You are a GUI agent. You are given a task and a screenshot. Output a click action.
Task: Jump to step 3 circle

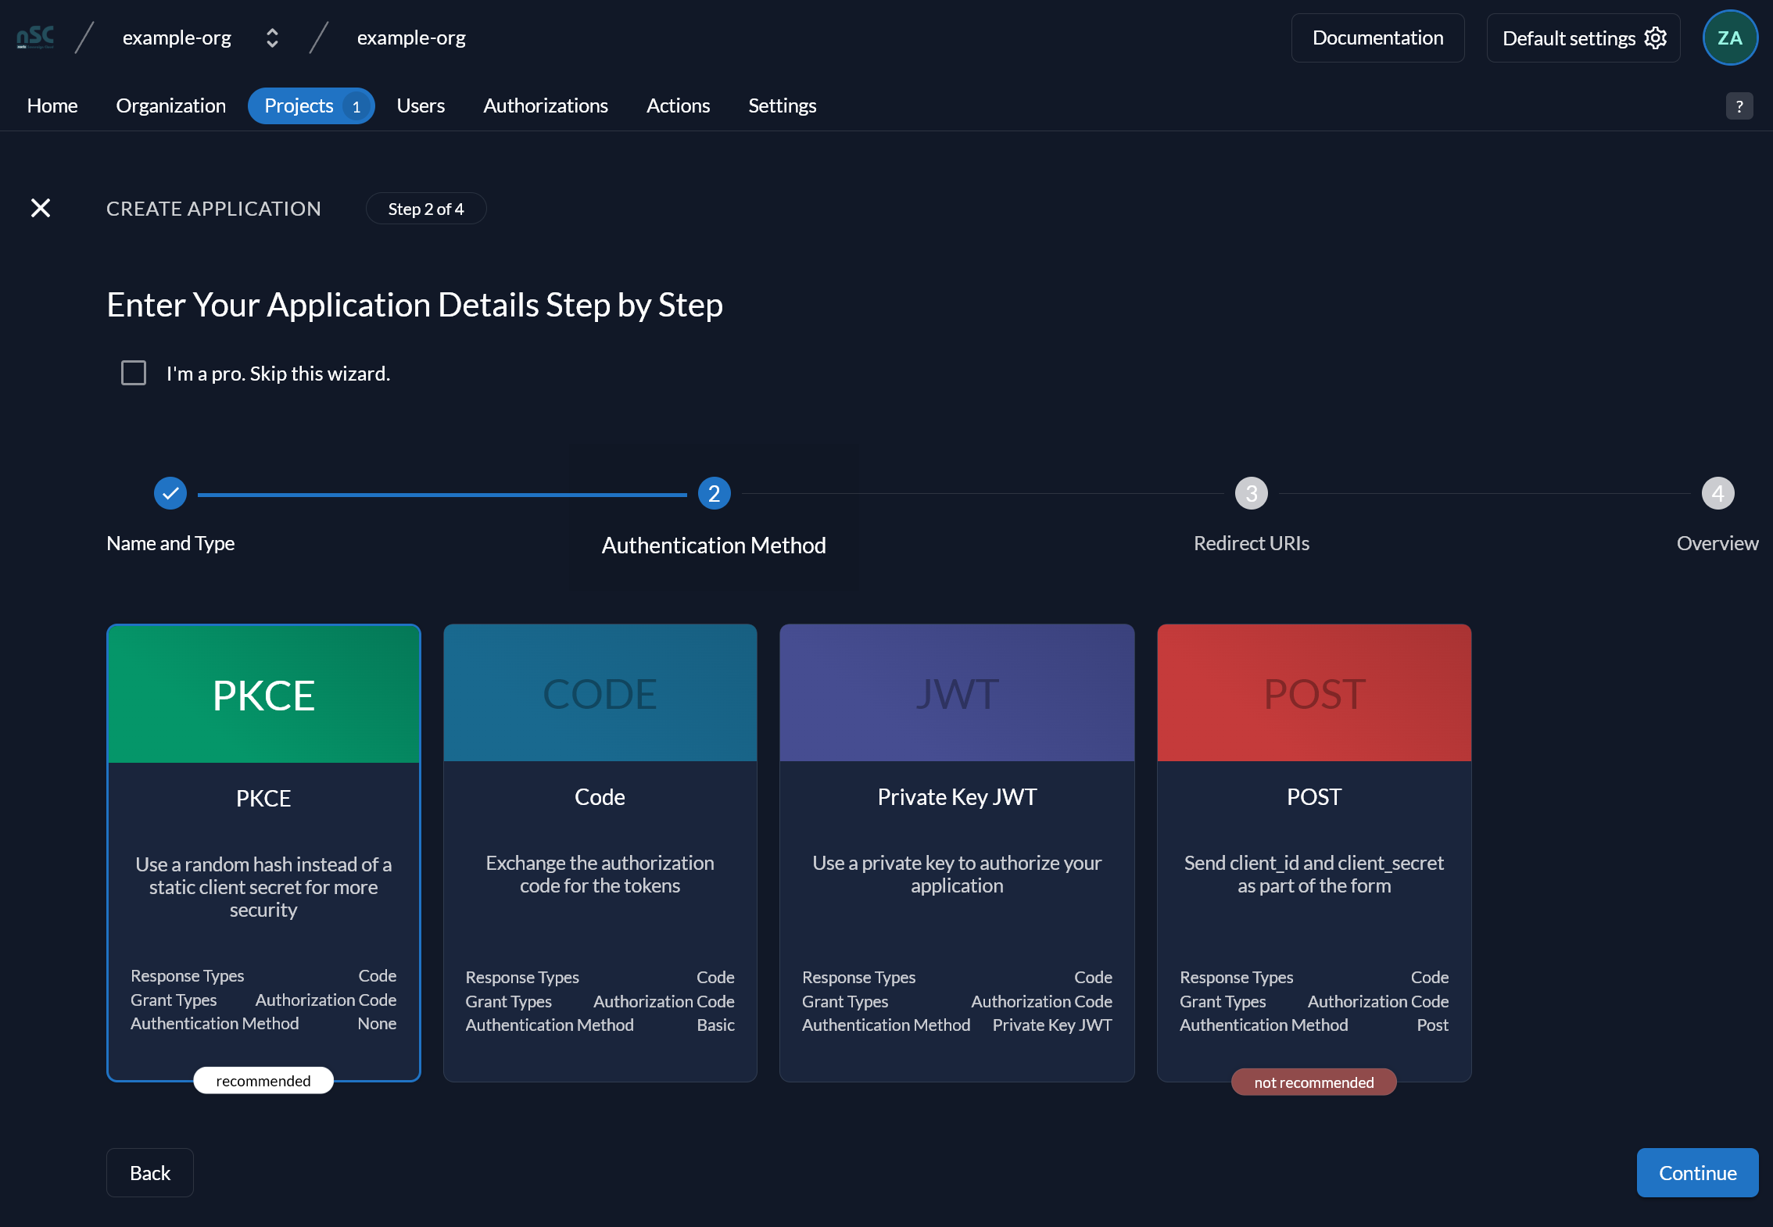[1252, 493]
